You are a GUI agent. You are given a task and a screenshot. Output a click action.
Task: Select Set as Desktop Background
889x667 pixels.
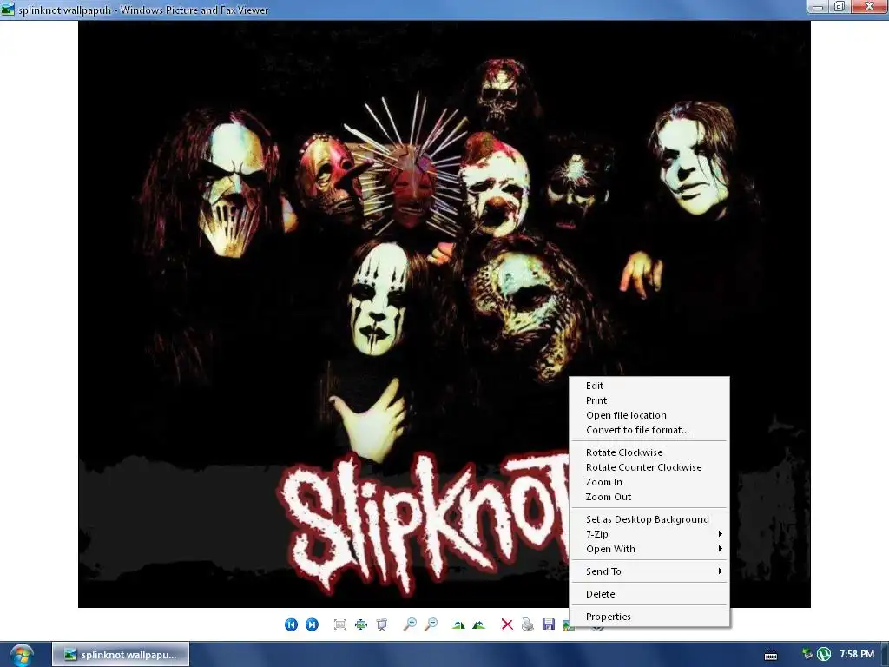click(649, 519)
